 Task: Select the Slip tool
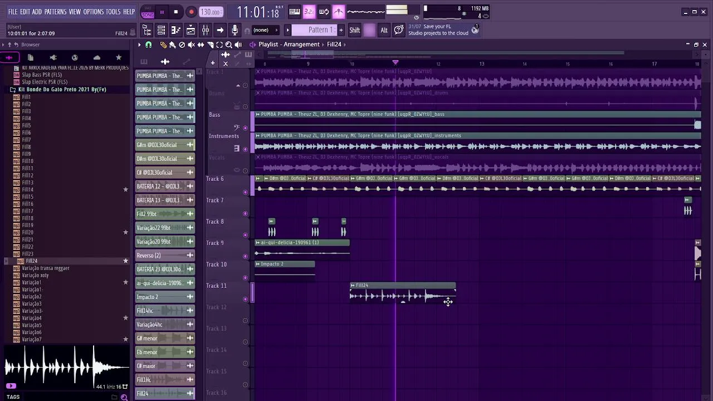pyautogui.click(x=201, y=45)
